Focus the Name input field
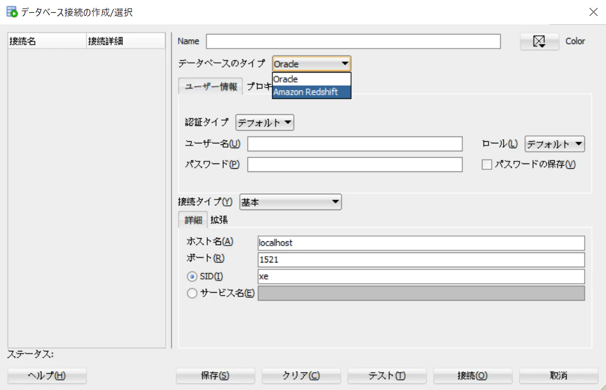 pos(353,41)
